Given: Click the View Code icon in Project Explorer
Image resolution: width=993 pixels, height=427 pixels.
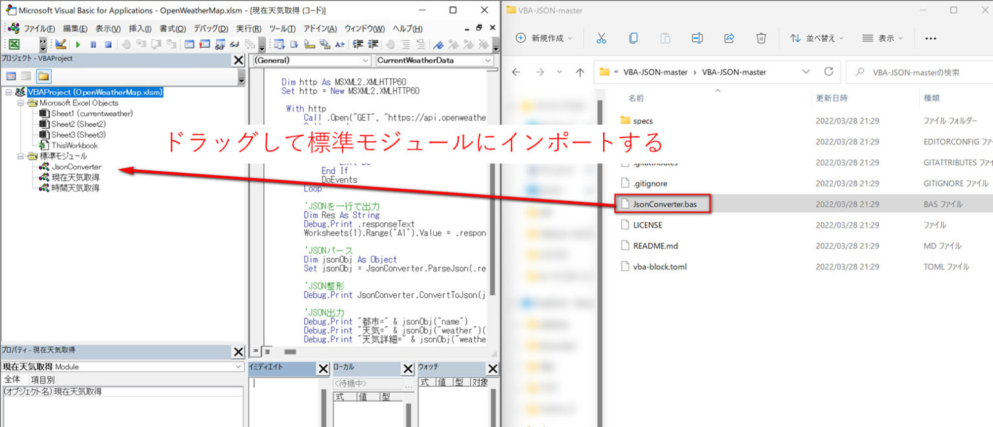Looking at the screenshot, I should point(11,75).
